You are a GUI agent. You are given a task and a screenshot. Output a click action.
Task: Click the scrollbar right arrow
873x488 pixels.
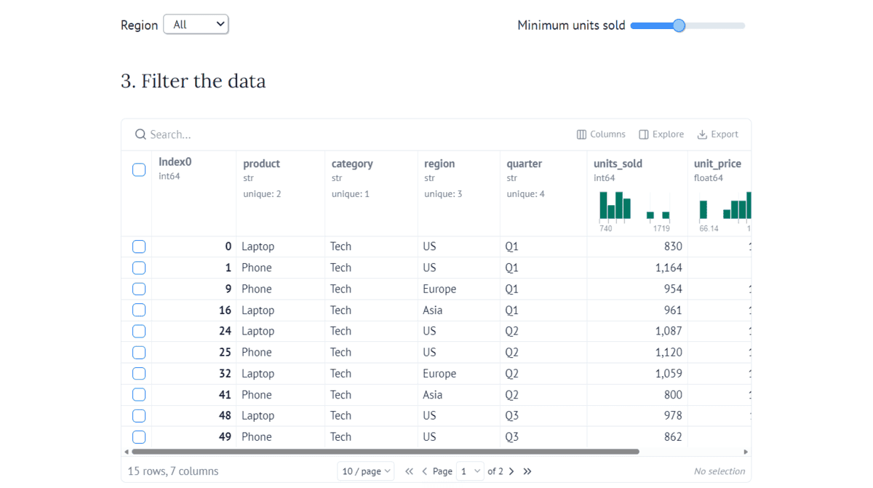click(x=746, y=452)
